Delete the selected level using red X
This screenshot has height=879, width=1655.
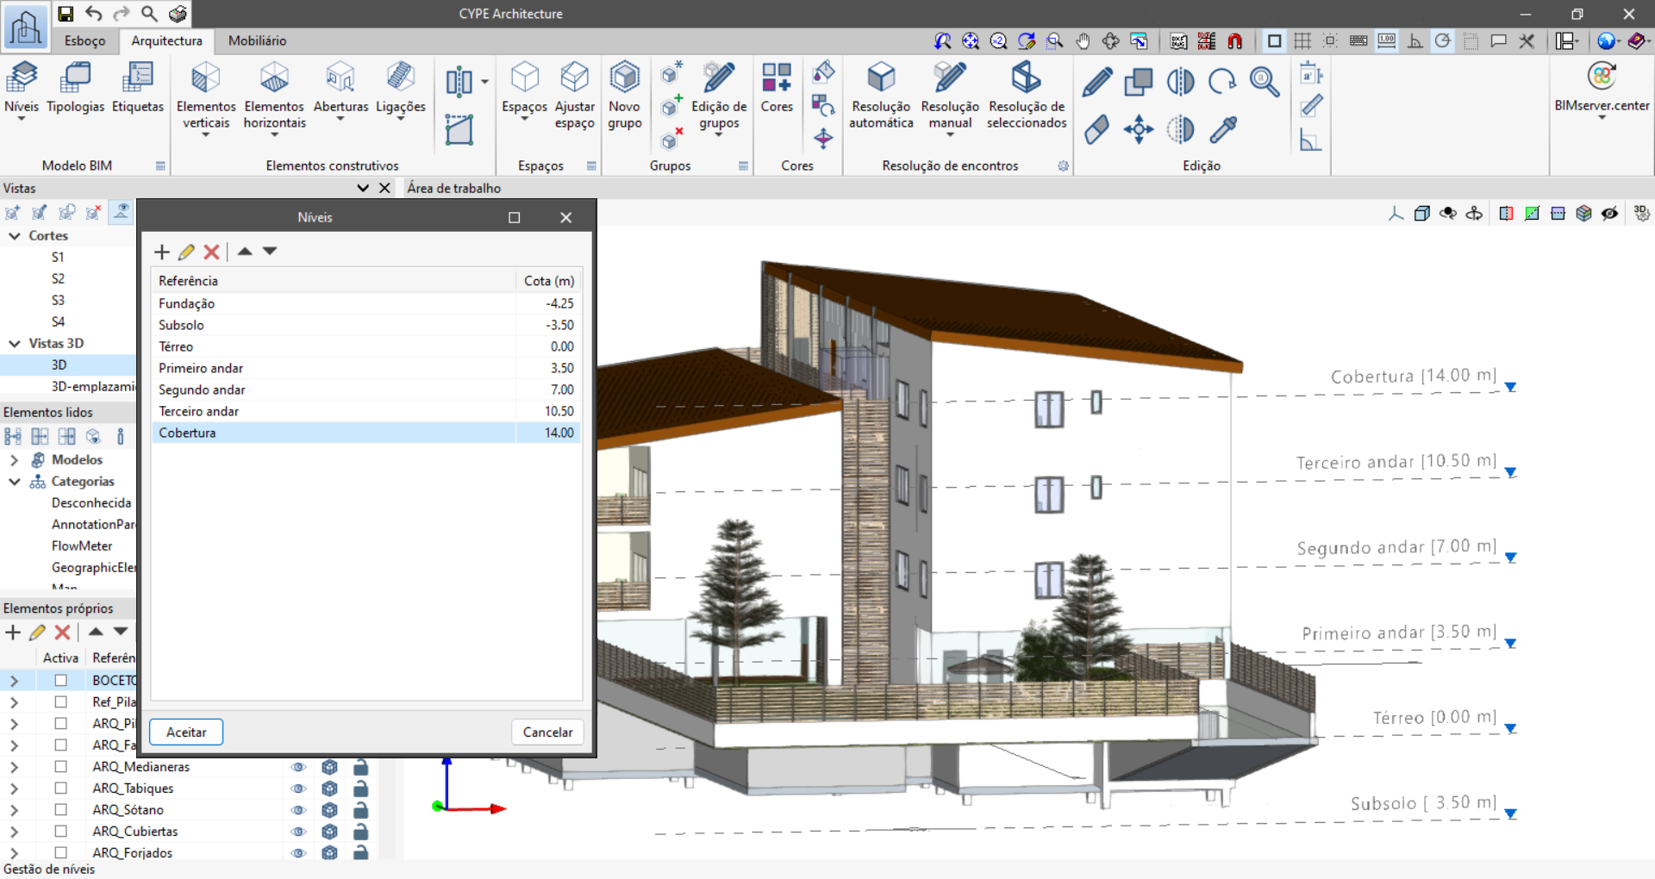tap(212, 252)
